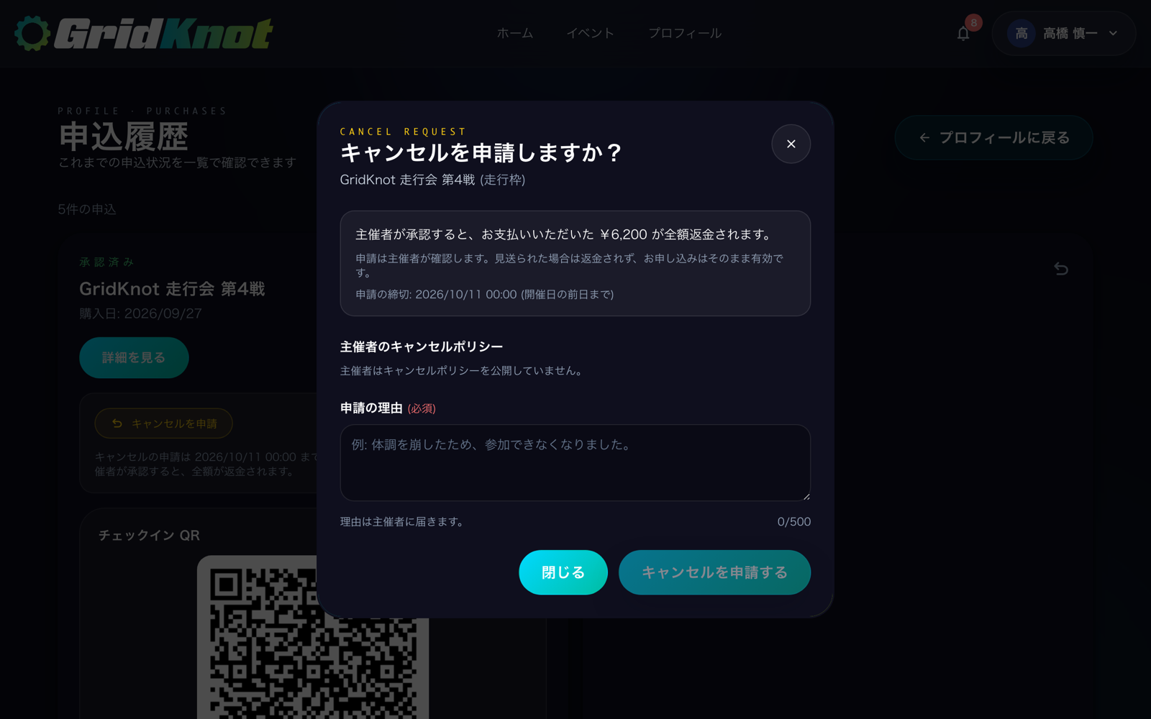
Task: Close the cancel request dialog via X icon
Action: (791, 144)
